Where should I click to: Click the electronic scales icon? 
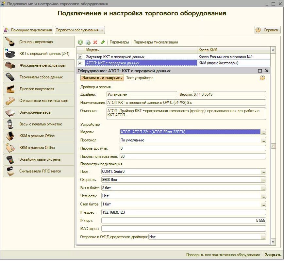tap(10, 112)
